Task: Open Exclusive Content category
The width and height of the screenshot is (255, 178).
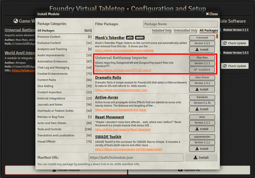Action: [64, 43]
